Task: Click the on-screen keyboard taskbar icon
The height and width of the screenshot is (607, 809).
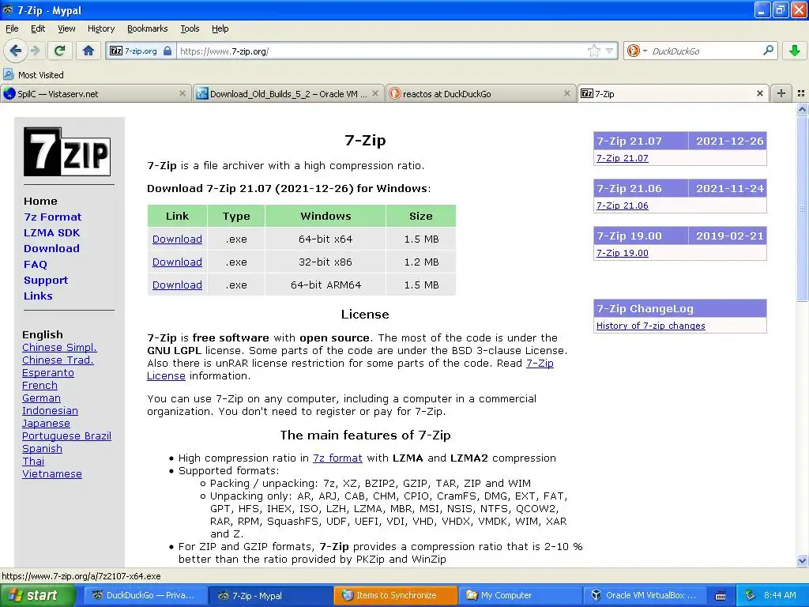Action: coord(721,596)
